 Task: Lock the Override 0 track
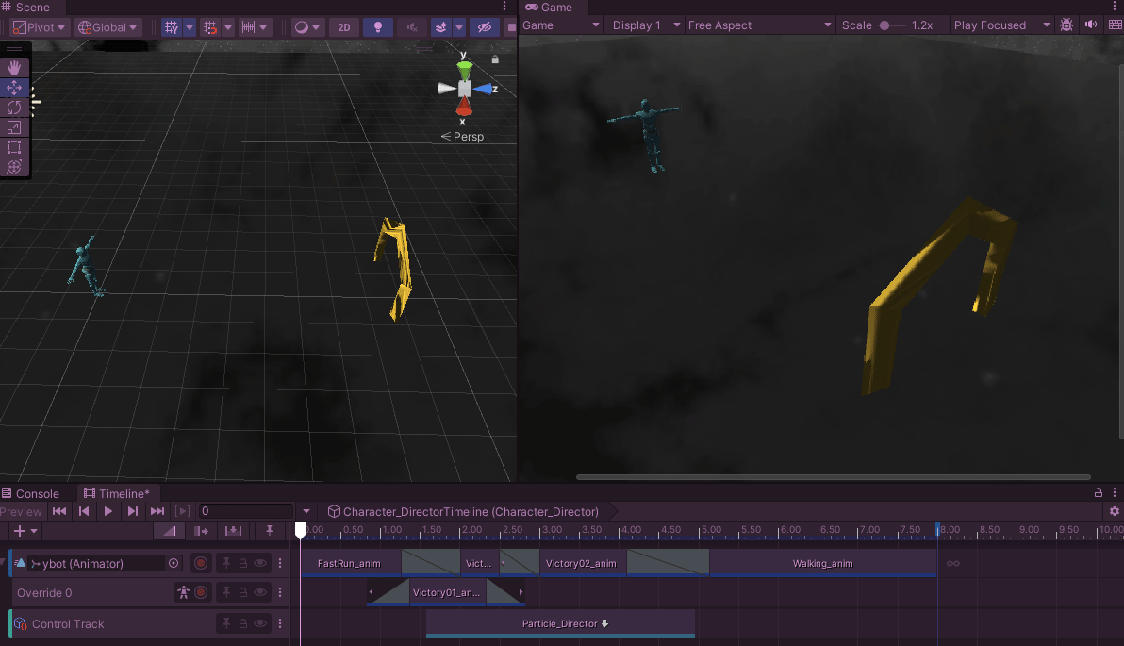click(x=243, y=592)
